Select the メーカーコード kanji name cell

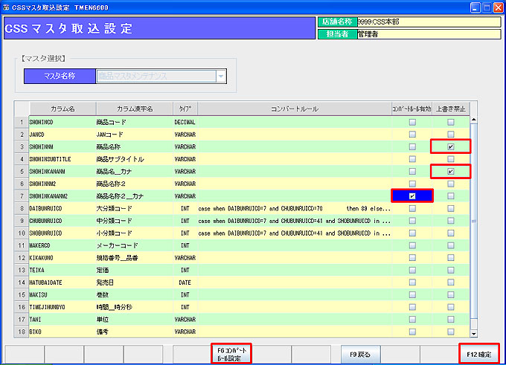click(134, 245)
